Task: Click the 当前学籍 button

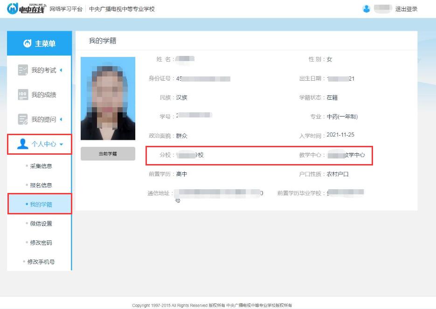Action: click(108, 154)
